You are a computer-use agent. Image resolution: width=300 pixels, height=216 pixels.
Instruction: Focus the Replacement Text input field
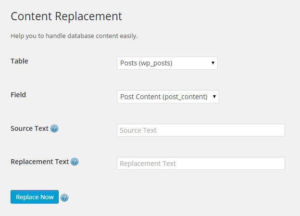[x=201, y=164]
